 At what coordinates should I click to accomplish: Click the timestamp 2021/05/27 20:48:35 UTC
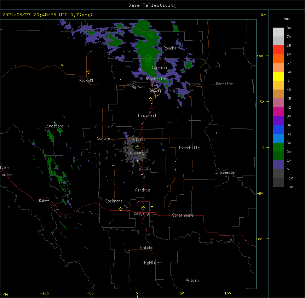35,15
